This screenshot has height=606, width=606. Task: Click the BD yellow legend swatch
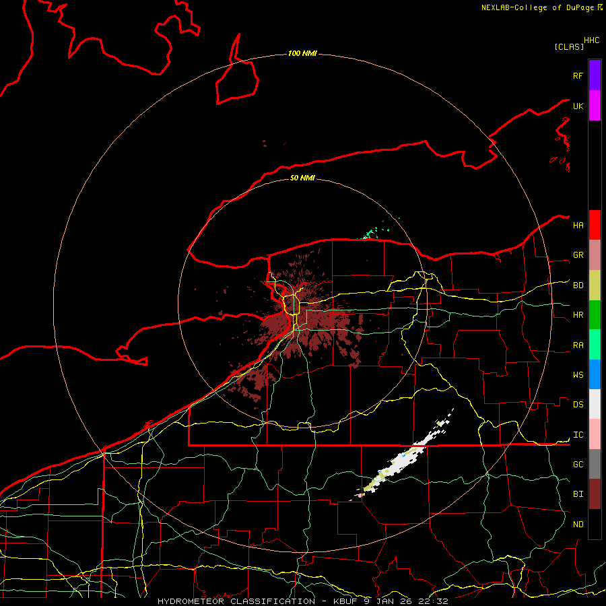coord(595,285)
